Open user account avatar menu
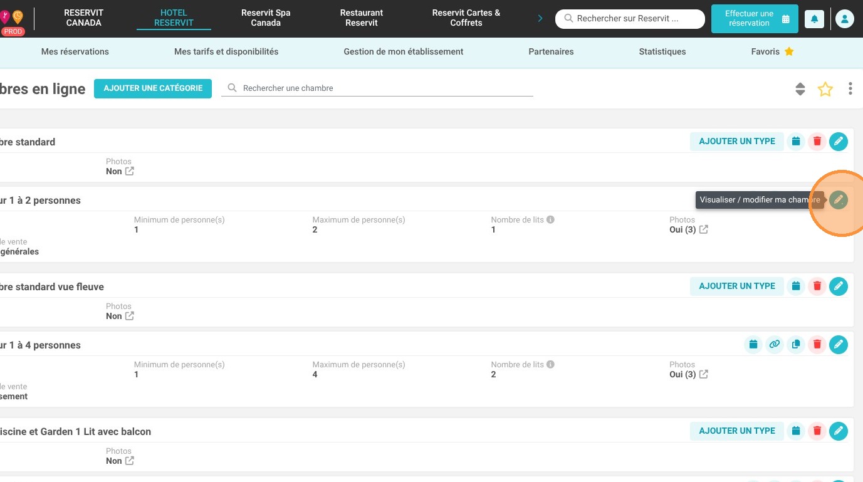Screen dimensions: 863x482 845,19
